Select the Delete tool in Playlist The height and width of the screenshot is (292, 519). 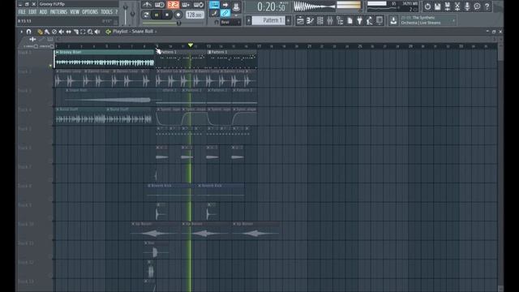pyautogui.click(x=54, y=32)
